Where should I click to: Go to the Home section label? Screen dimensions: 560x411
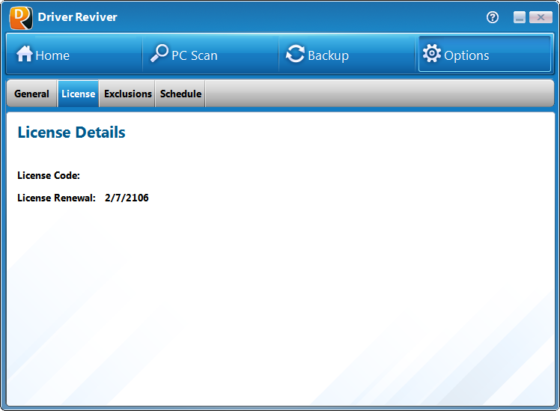(52, 55)
